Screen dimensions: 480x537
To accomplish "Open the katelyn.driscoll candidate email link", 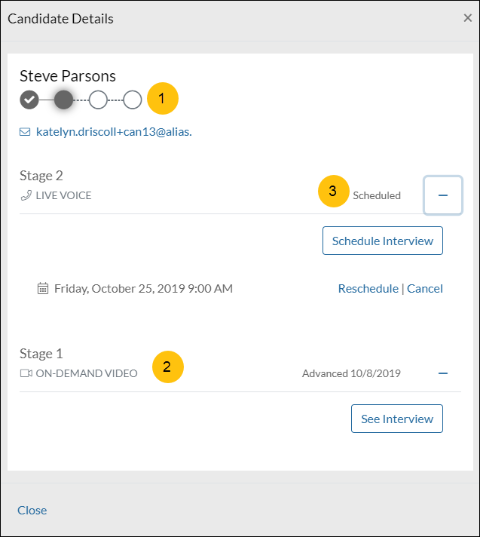I will [113, 133].
